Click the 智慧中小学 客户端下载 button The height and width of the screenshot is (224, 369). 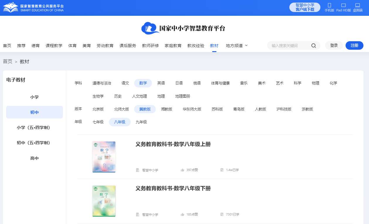pos(305,7)
